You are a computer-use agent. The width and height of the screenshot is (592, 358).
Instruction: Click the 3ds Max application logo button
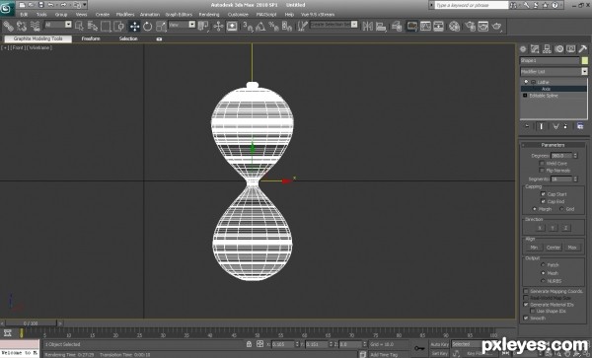coord(7,8)
